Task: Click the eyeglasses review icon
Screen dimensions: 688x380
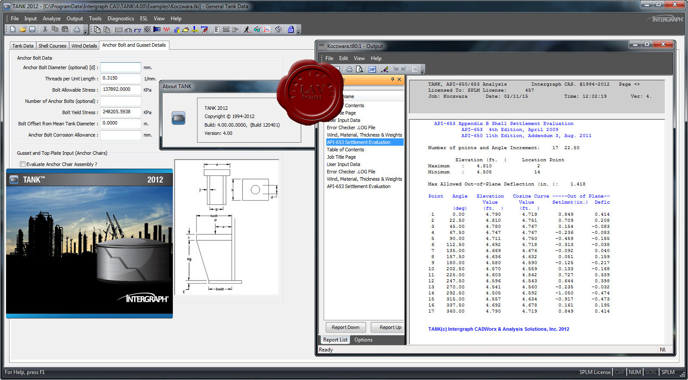Action: coord(257,29)
